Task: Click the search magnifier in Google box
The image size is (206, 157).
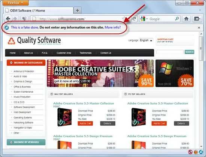Action: pos(177,19)
